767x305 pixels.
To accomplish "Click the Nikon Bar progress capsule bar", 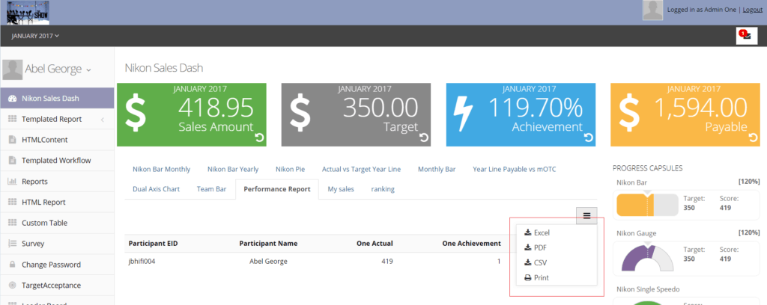I will click(648, 205).
